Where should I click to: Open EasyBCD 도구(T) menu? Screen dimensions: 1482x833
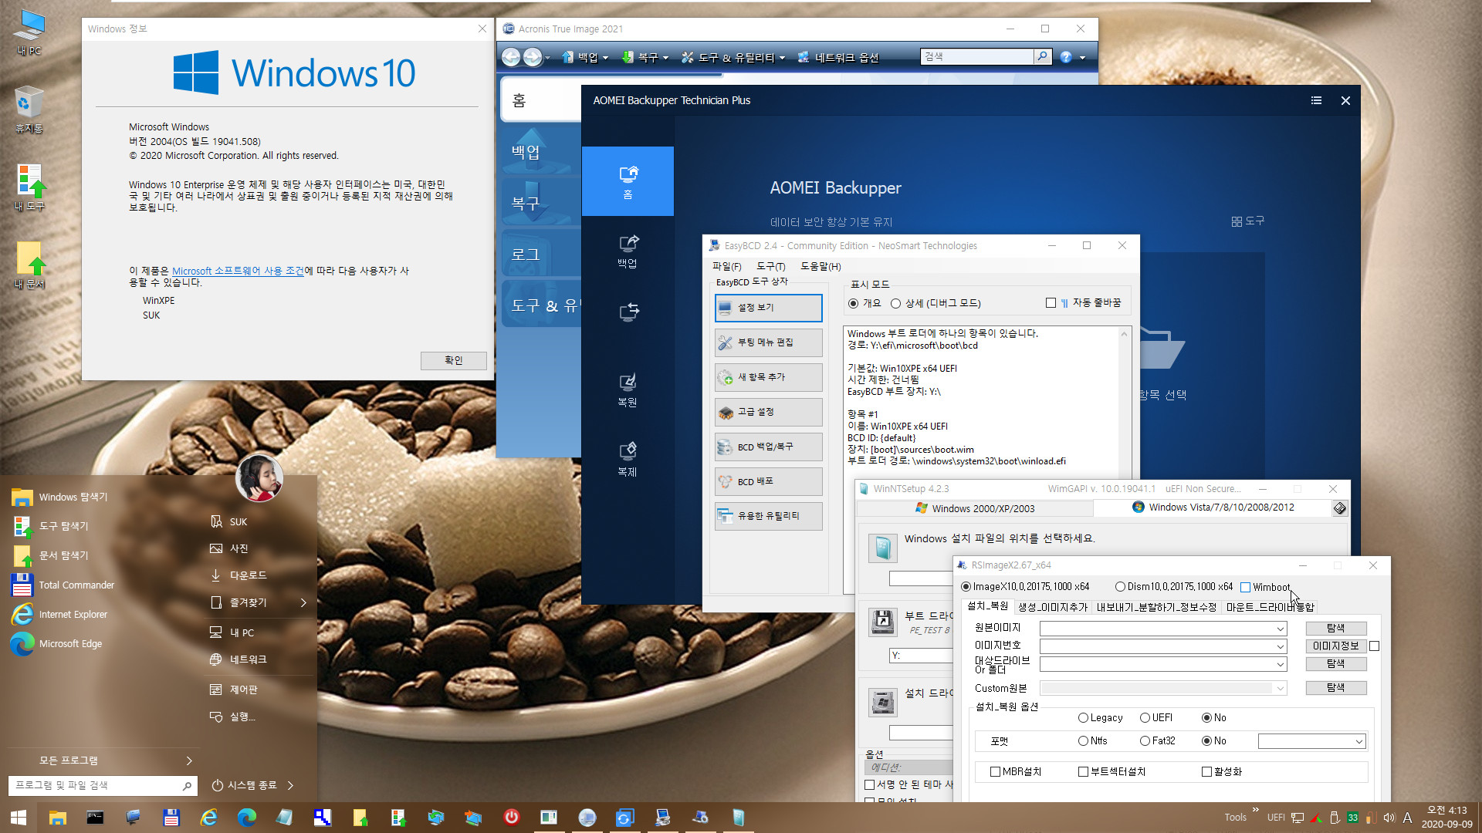tap(770, 266)
